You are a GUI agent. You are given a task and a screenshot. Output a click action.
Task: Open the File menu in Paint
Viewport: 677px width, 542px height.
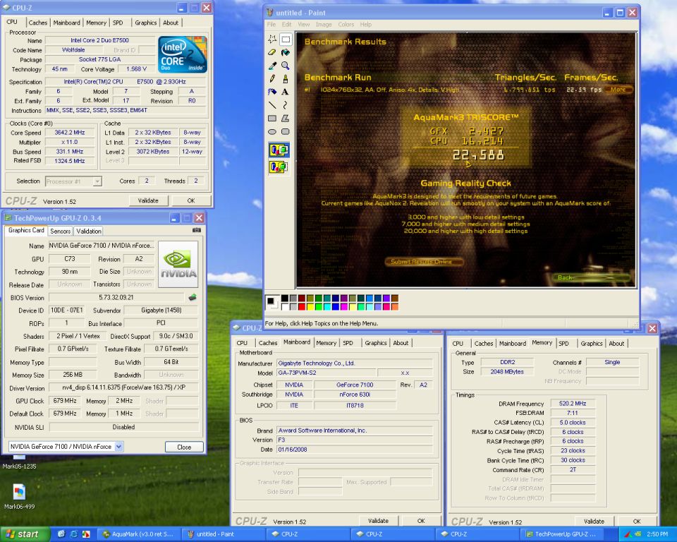(271, 25)
